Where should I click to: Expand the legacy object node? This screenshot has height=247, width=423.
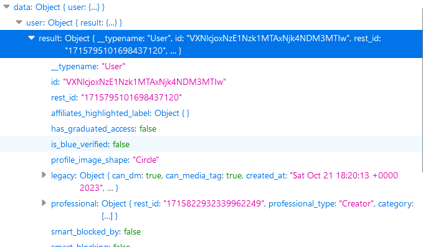[x=44, y=175]
